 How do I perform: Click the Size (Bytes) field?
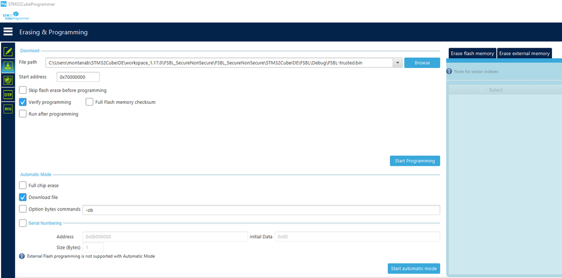[93, 247]
